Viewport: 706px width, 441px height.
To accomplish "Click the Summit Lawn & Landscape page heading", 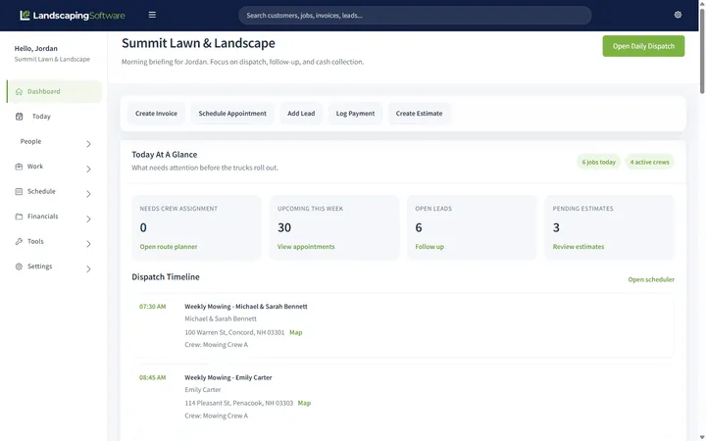I will (198, 43).
